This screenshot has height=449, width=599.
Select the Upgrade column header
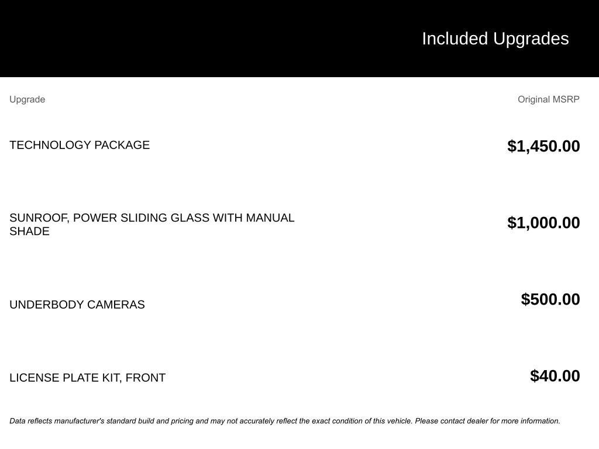27,99
